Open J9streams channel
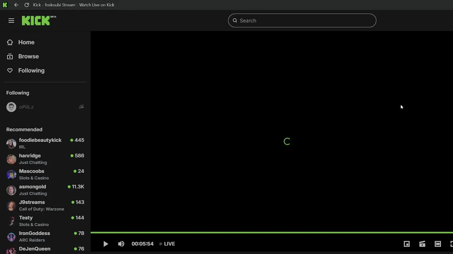 (45, 205)
